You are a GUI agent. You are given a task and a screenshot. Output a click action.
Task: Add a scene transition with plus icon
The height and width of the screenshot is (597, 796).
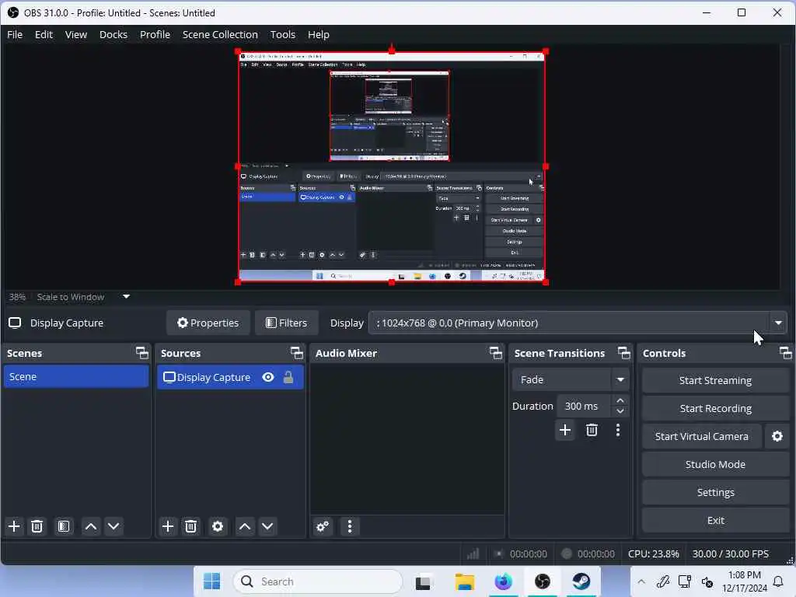[565, 431]
